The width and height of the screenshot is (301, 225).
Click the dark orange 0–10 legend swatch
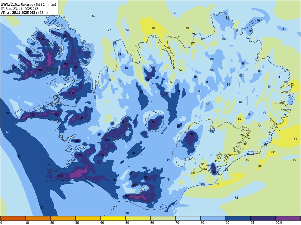click(13, 218)
